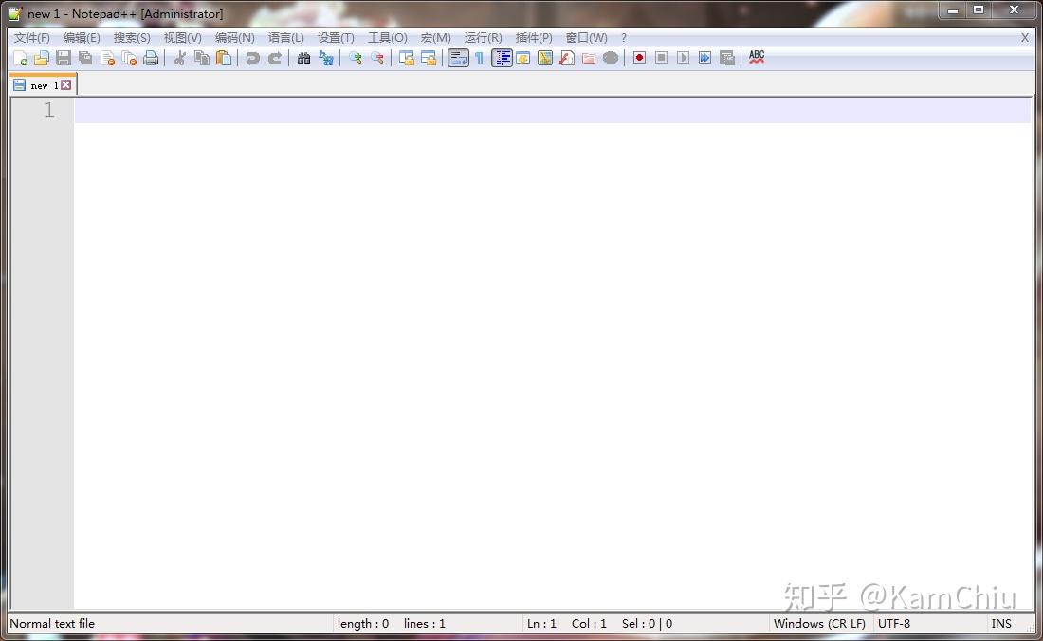
Task: Open the 搜索(S) menu
Action: click(132, 38)
